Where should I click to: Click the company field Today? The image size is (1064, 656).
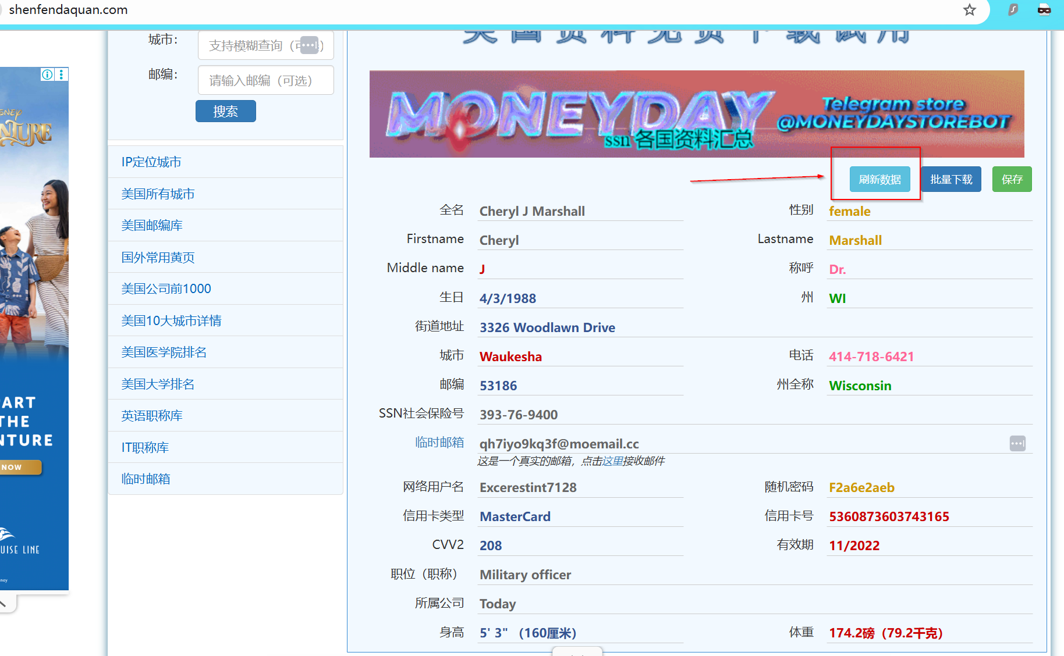pyautogui.click(x=755, y=604)
